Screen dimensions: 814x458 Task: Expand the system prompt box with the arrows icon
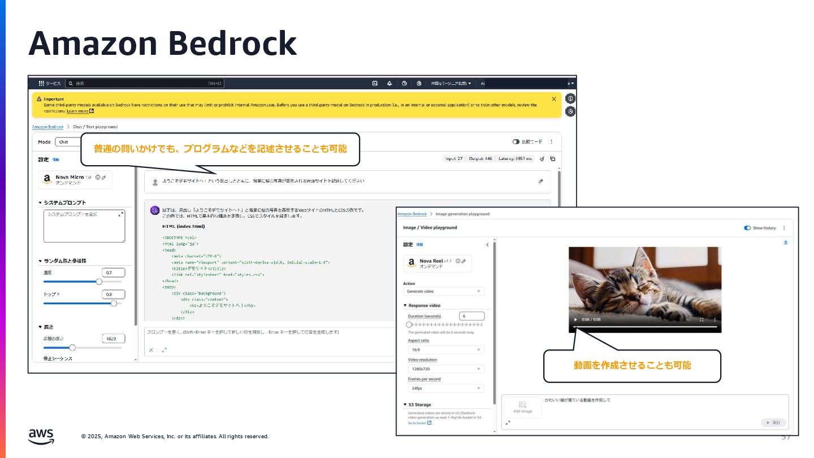pyautogui.click(x=120, y=214)
